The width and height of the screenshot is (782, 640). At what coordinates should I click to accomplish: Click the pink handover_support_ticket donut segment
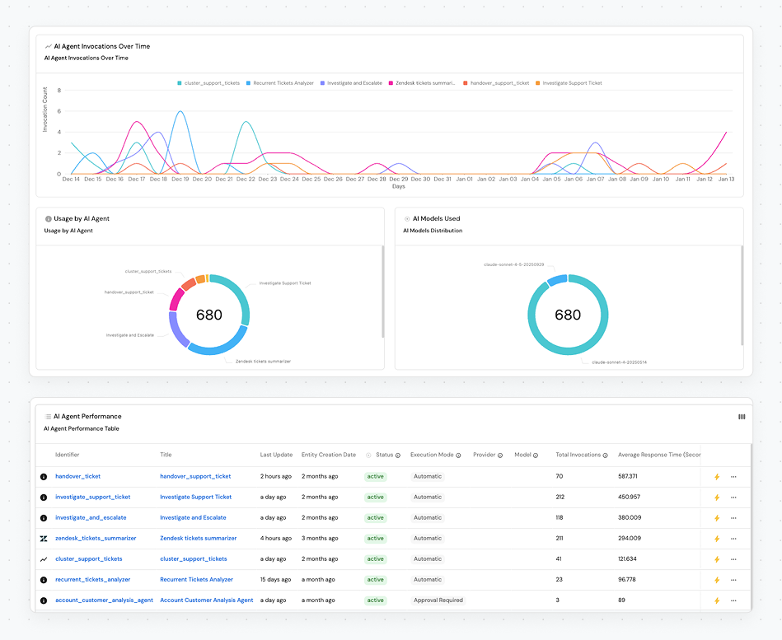[x=176, y=301]
